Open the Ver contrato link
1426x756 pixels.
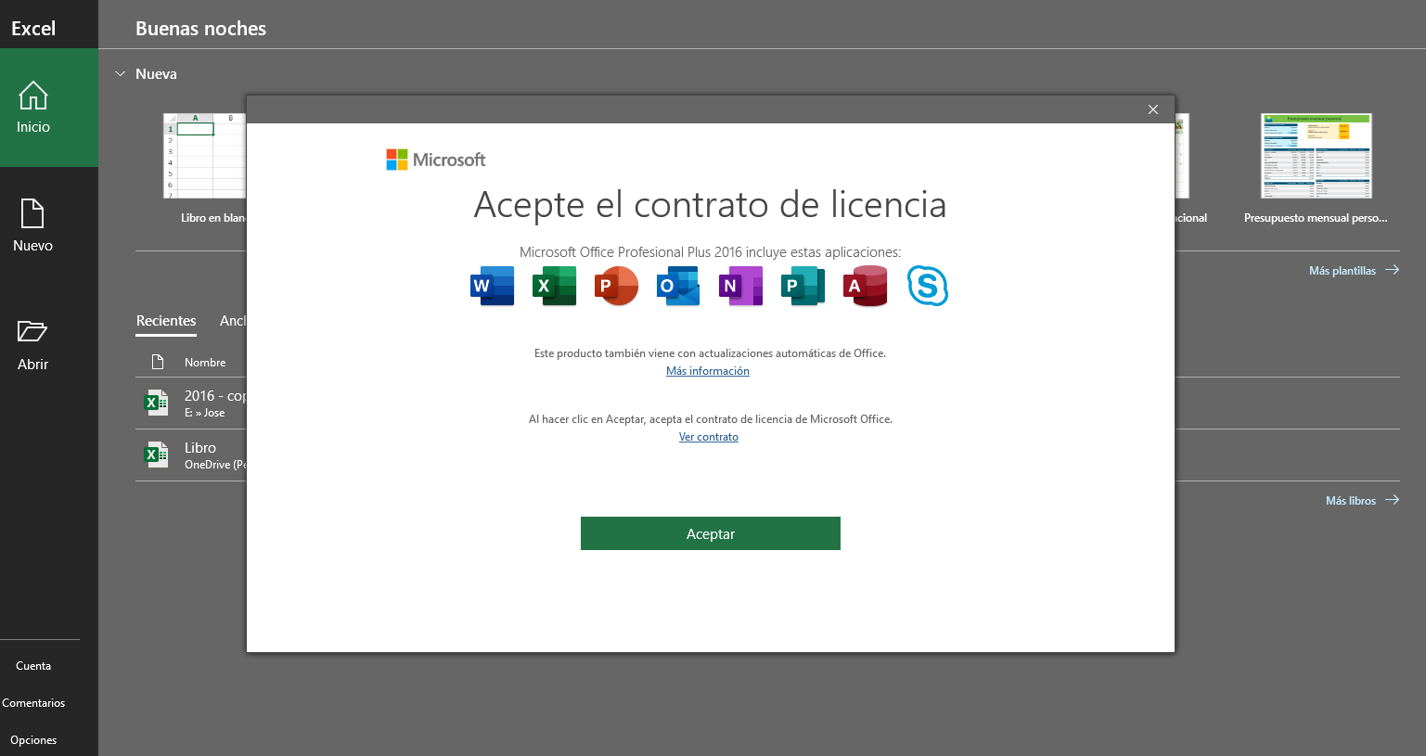click(x=709, y=437)
